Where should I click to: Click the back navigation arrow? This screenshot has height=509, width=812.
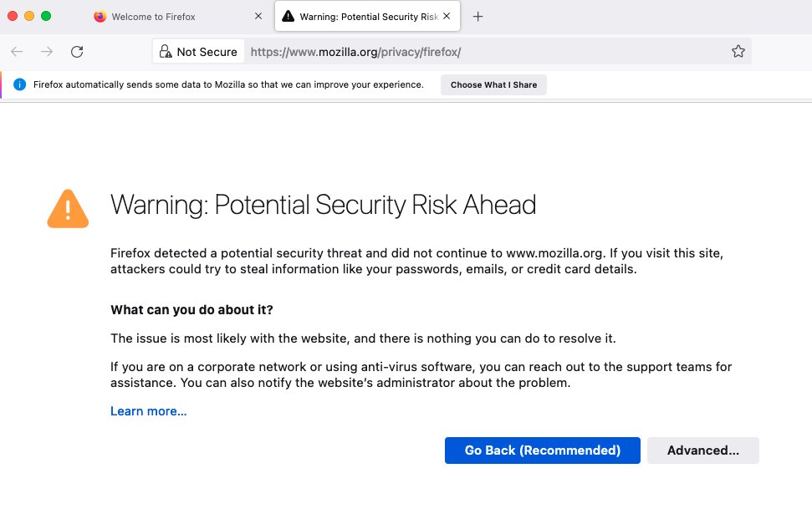click(17, 51)
